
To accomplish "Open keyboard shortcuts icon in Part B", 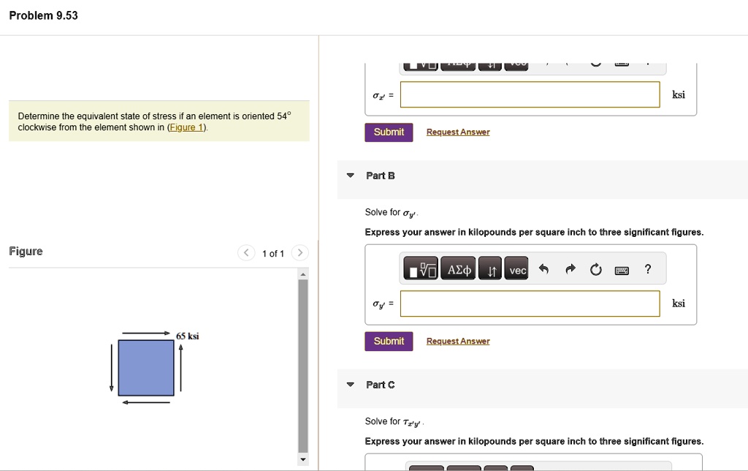I will point(622,270).
